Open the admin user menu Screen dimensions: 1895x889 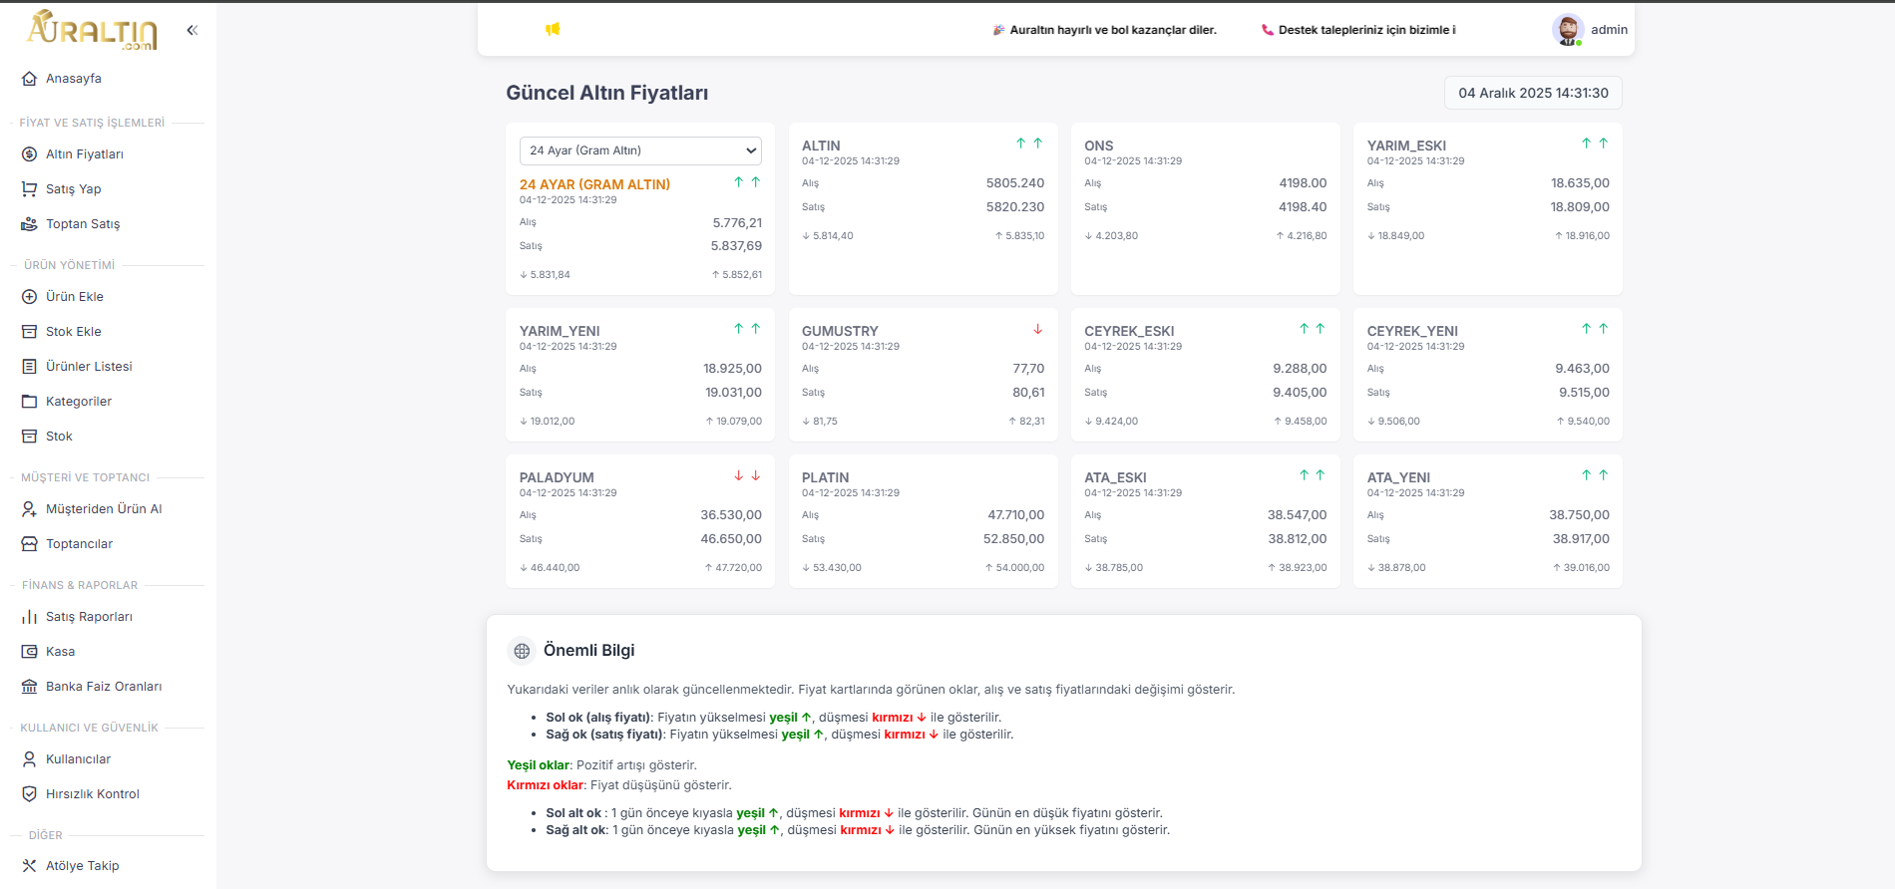point(1608,30)
